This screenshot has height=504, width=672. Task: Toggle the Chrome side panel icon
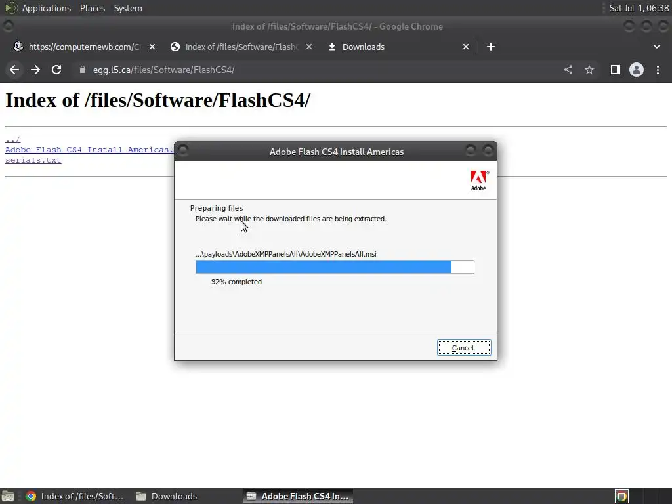point(616,70)
